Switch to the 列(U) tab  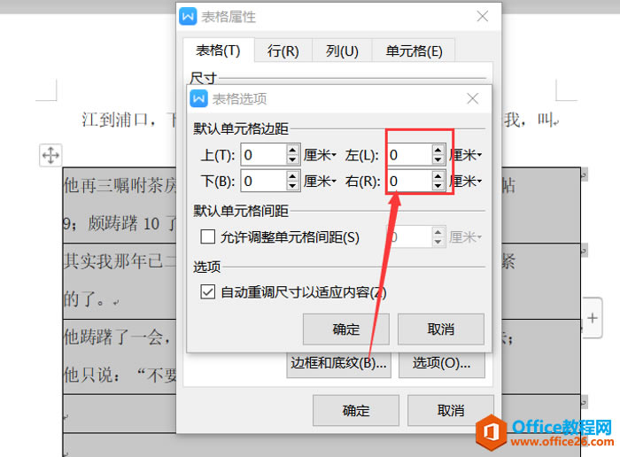coord(342,50)
